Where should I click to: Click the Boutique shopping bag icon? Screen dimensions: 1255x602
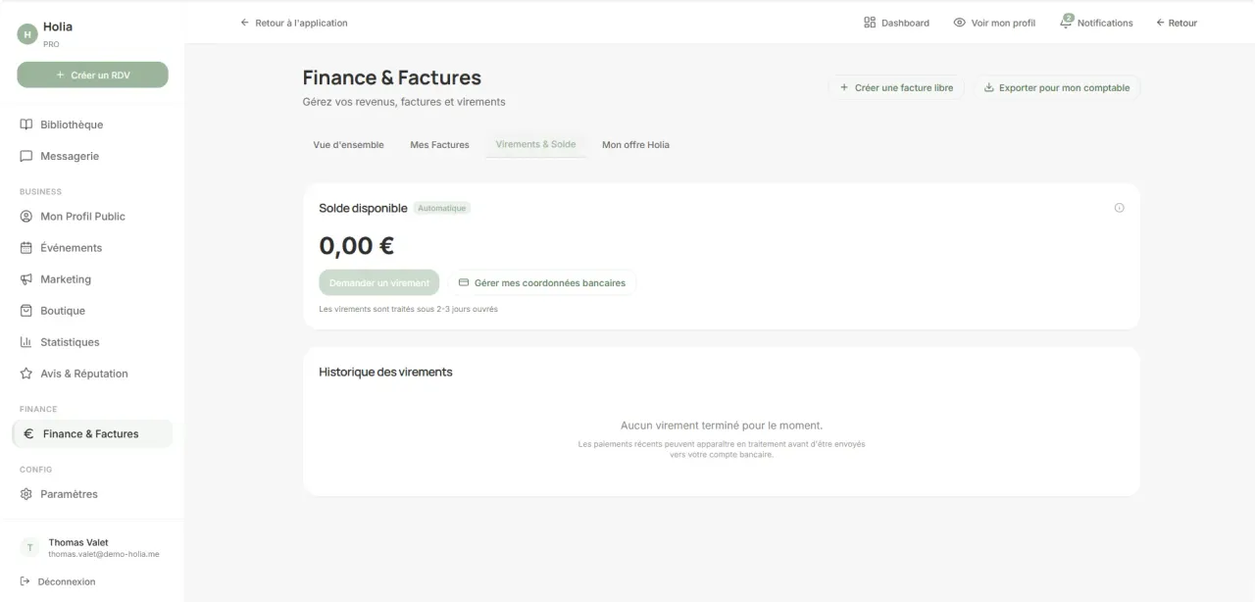26,311
